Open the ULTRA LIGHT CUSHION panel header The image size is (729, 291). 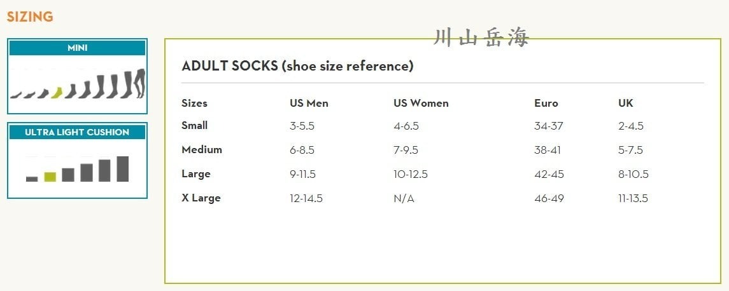[x=77, y=132]
